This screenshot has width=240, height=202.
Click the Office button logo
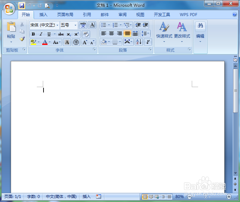coord(9,9)
